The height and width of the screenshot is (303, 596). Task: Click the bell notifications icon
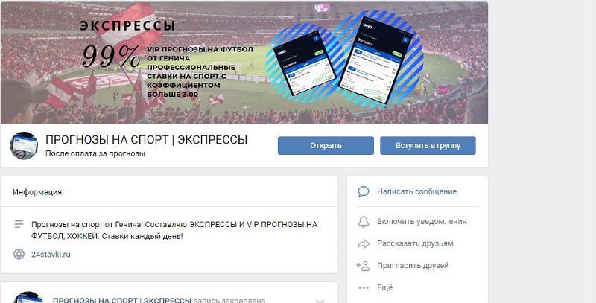(364, 222)
